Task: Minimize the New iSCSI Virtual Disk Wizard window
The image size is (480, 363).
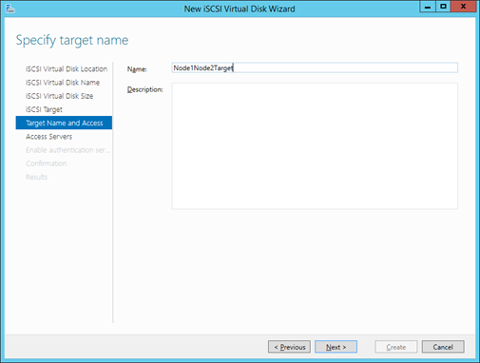Action: (428, 7)
